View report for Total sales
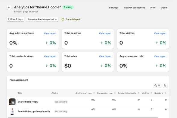177x118 pixels. pos(105,56)
